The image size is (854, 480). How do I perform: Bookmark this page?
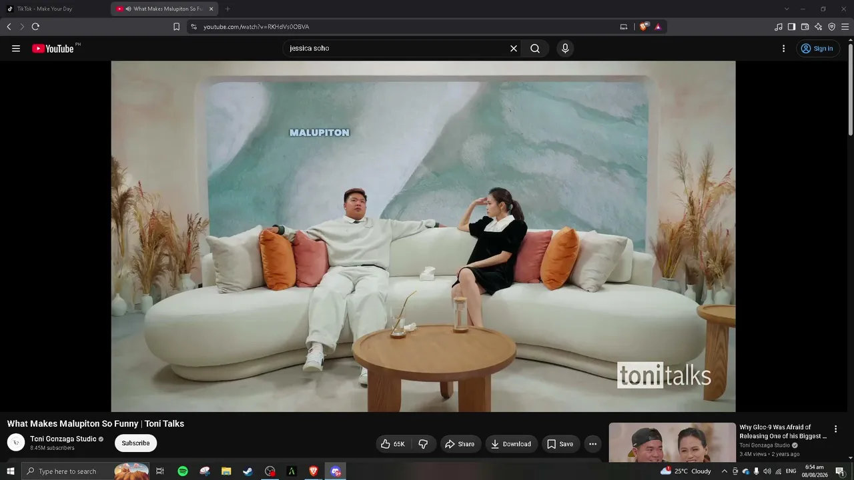[177, 27]
